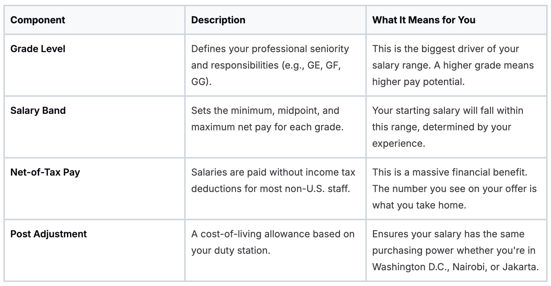The image size is (551, 286).
Task: Click the starting salary range explanation
Action: 447,111
